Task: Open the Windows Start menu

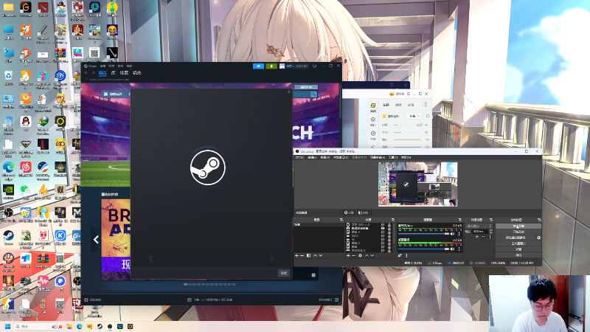Action: coord(7,326)
